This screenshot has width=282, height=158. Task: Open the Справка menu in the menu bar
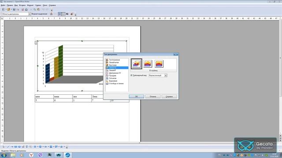click(x=52, y=5)
